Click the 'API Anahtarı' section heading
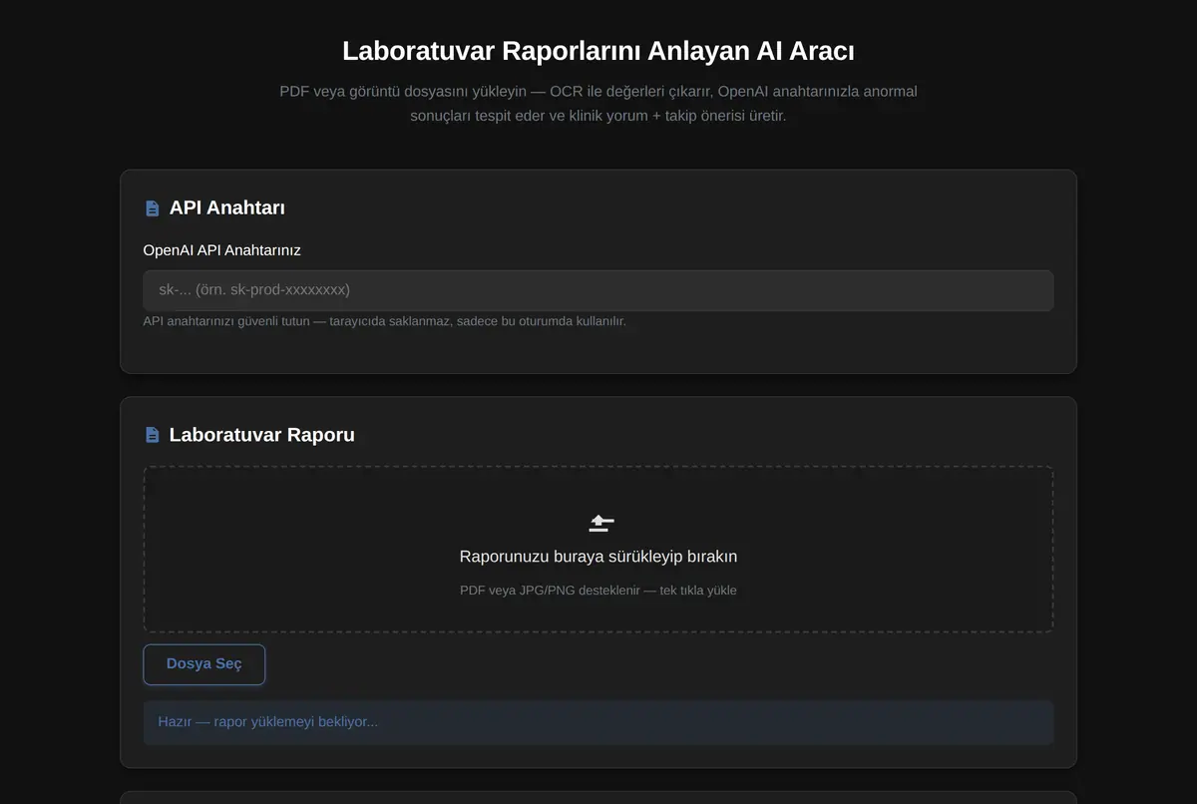This screenshot has width=1197, height=804. pyautogui.click(x=227, y=207)
